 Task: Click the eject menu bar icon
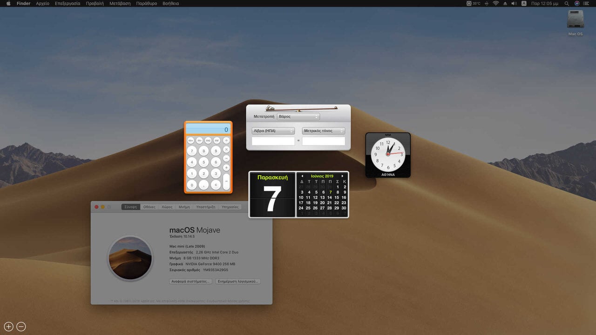(505, 3)
